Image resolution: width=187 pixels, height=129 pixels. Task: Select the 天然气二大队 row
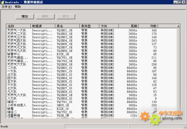(x=91, y=34)
